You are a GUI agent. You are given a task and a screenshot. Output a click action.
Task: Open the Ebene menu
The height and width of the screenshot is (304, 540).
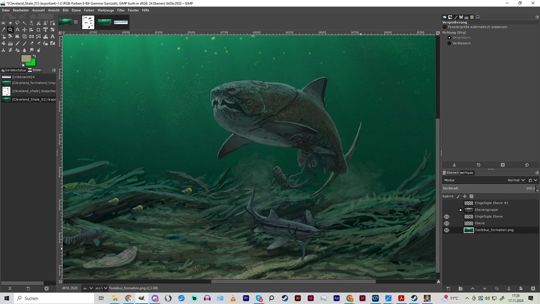(76, 10)
